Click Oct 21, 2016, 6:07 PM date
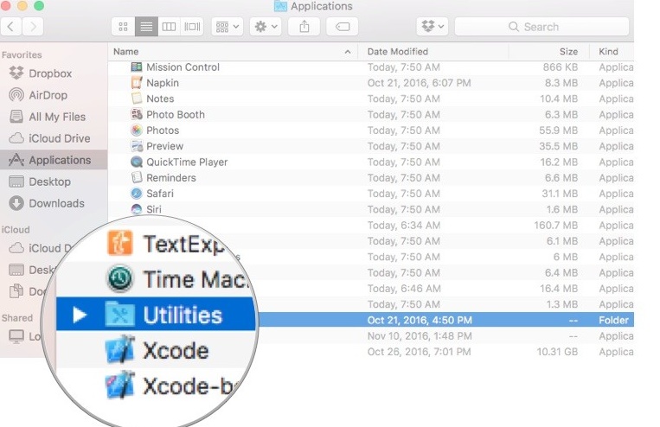Image resolution: width=660 pixels, height=427 pixels. [419, 83]
